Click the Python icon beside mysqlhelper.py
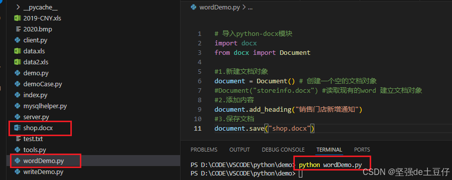Screen dimensions: 452x180 tap(17, 106)
